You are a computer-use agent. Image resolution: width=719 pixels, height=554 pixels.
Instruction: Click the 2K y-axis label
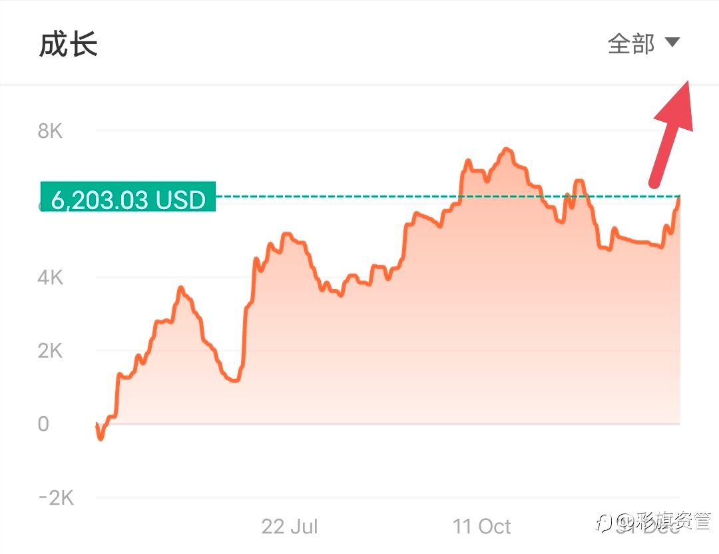coord(50,352)
